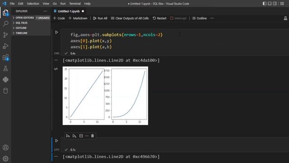Open plot output renderer options icon
The image size is (289, 163).
click(56, 69)
